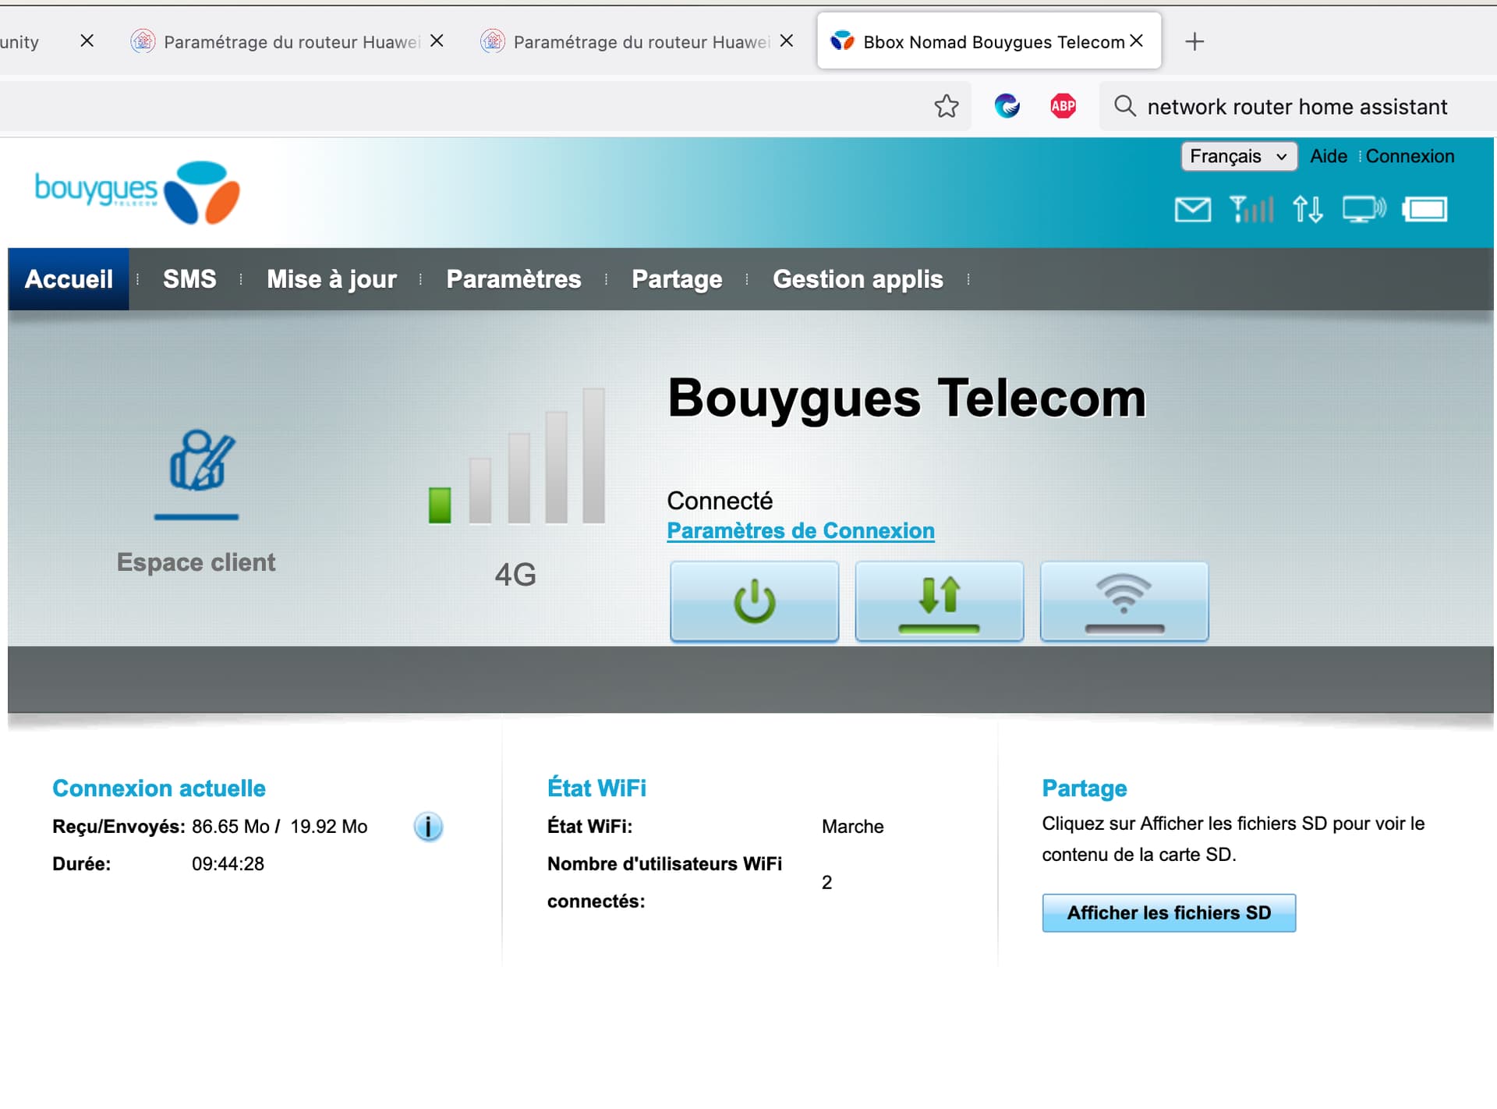Click the Connexion actuelle heading
The width and height of the screenshot is (1497, 1109).
pos(159,788)
